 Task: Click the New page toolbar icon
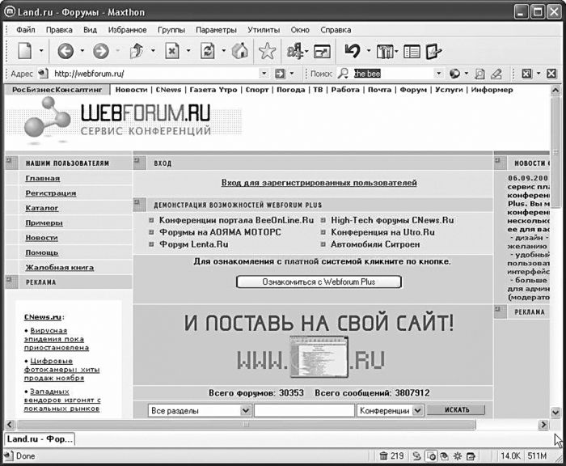pyautogui.click(x=24, y=51)
